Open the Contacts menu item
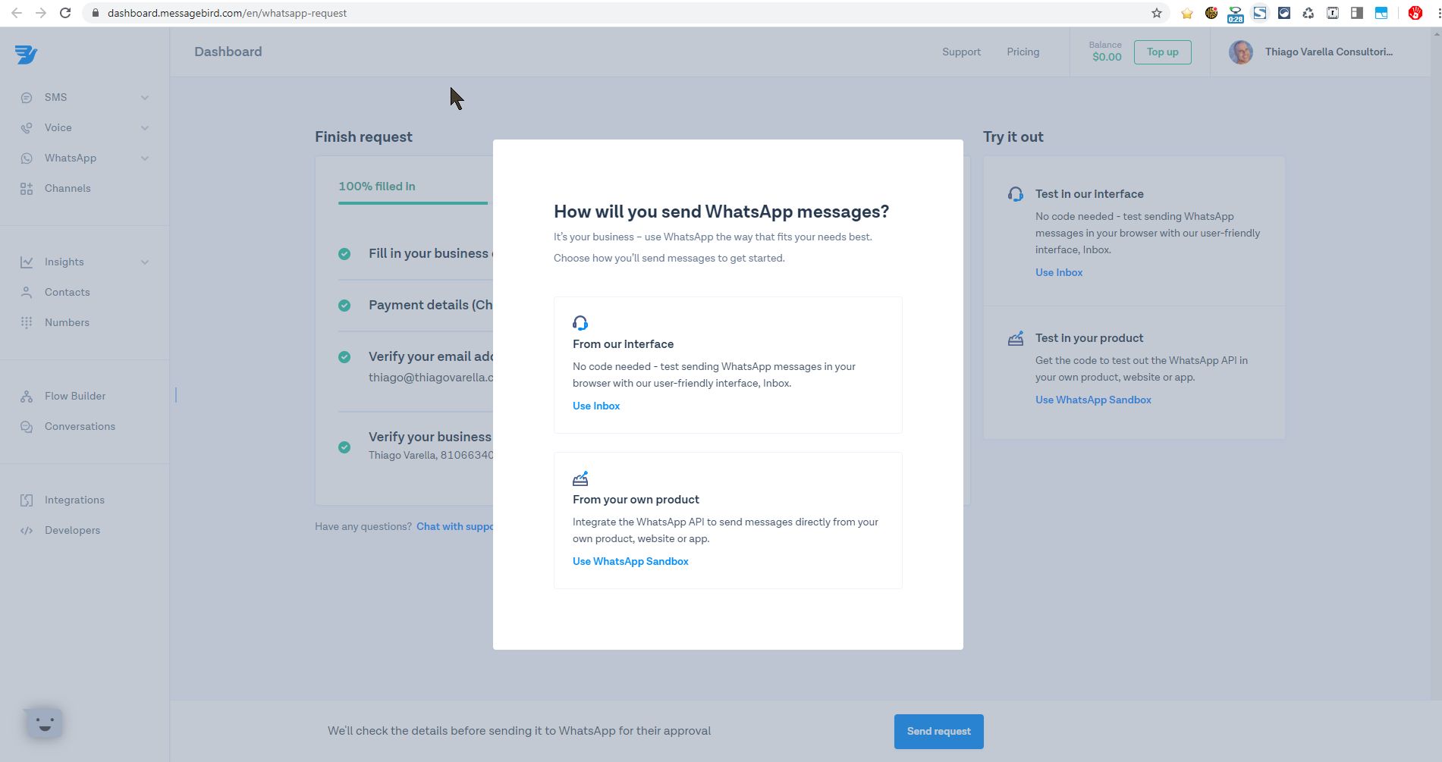This screenshot has width=1442, height=762. pyautogui.click(x=67, y=293)
